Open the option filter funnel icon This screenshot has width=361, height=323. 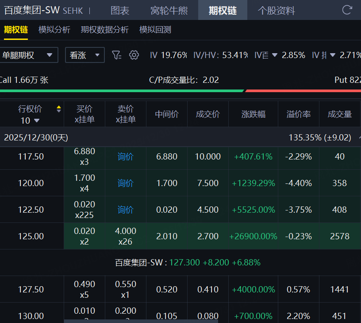pos(116,55)
